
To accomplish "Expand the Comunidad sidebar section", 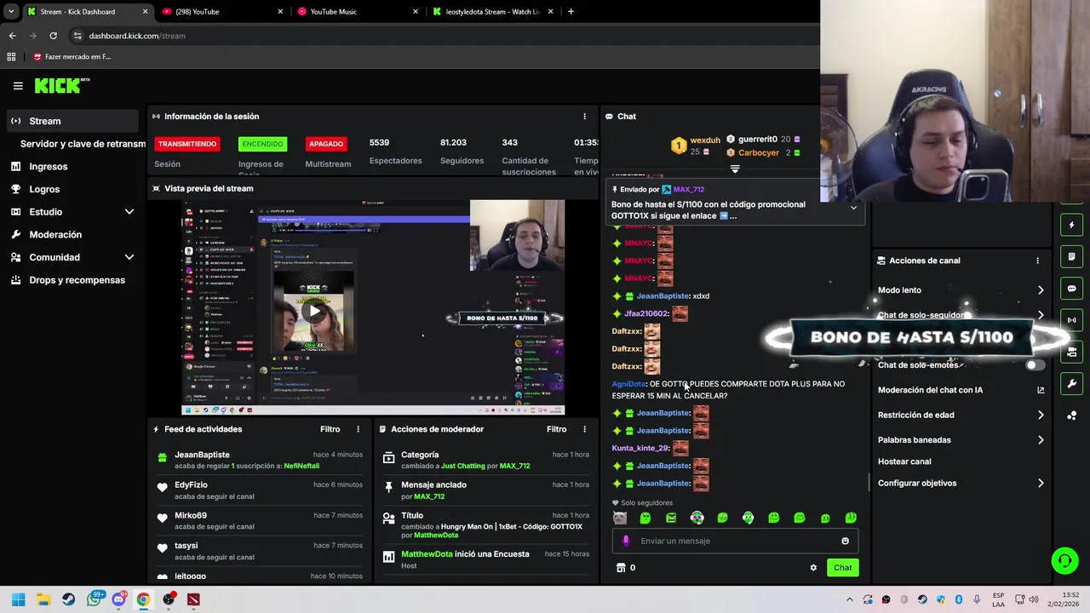I will (129, 257).
